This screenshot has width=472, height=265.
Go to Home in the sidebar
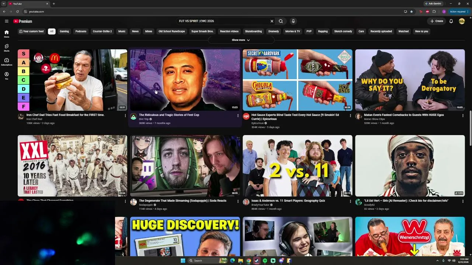(x=7, y=34)
